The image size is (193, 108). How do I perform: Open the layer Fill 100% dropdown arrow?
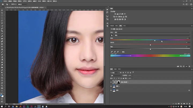point(133,78)
